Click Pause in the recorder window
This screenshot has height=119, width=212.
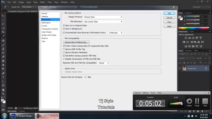coord(197,102)
